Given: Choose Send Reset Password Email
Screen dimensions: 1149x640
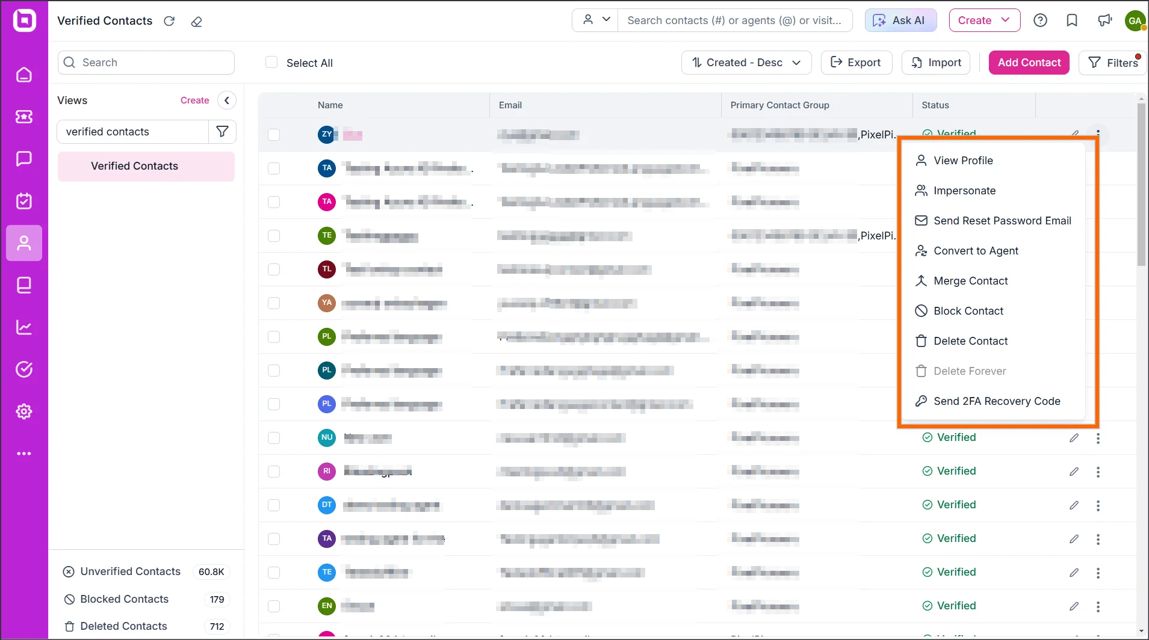Looking at the screenshot, I should click(993, 221).
